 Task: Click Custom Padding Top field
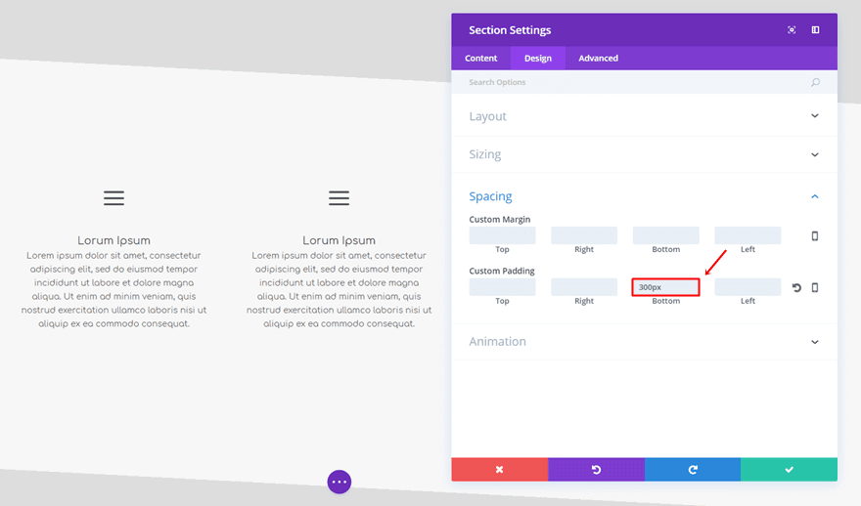pyautogui.click(x=503, y=287)
